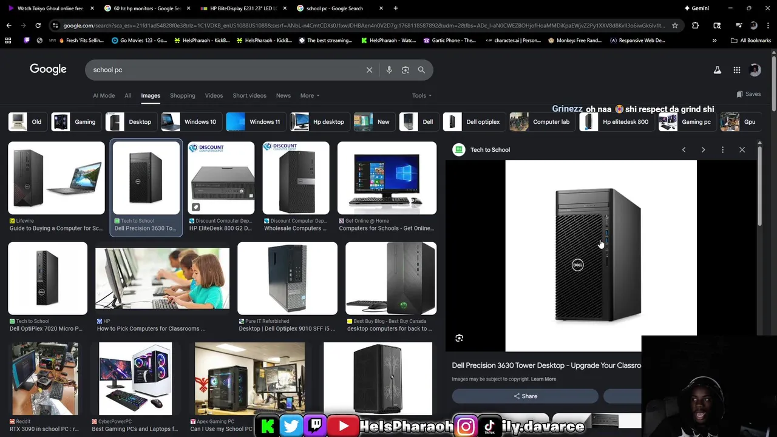Open Google apps grid icon

pyautogui.click(x=737, y=70)
